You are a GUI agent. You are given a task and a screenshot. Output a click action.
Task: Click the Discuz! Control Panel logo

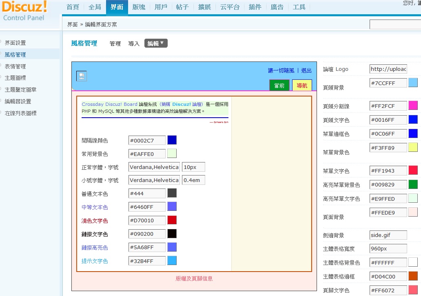tap(25, 11)
